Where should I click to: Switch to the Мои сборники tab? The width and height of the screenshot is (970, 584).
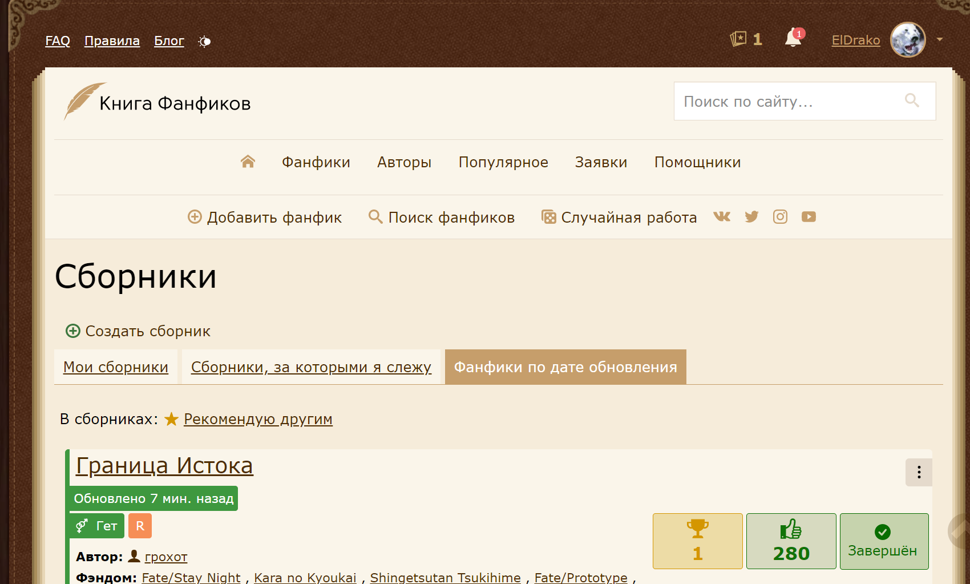click(x=116, y=367)
